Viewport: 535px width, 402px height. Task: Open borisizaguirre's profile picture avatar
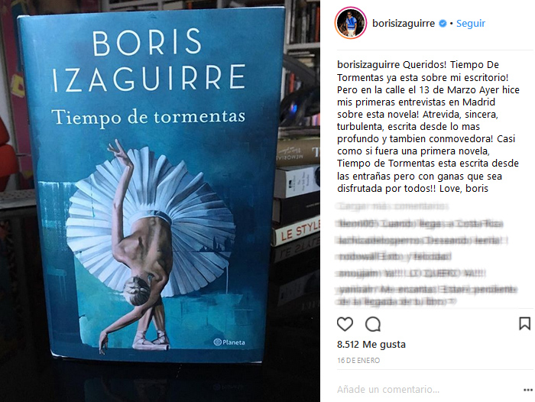[351, 23]
